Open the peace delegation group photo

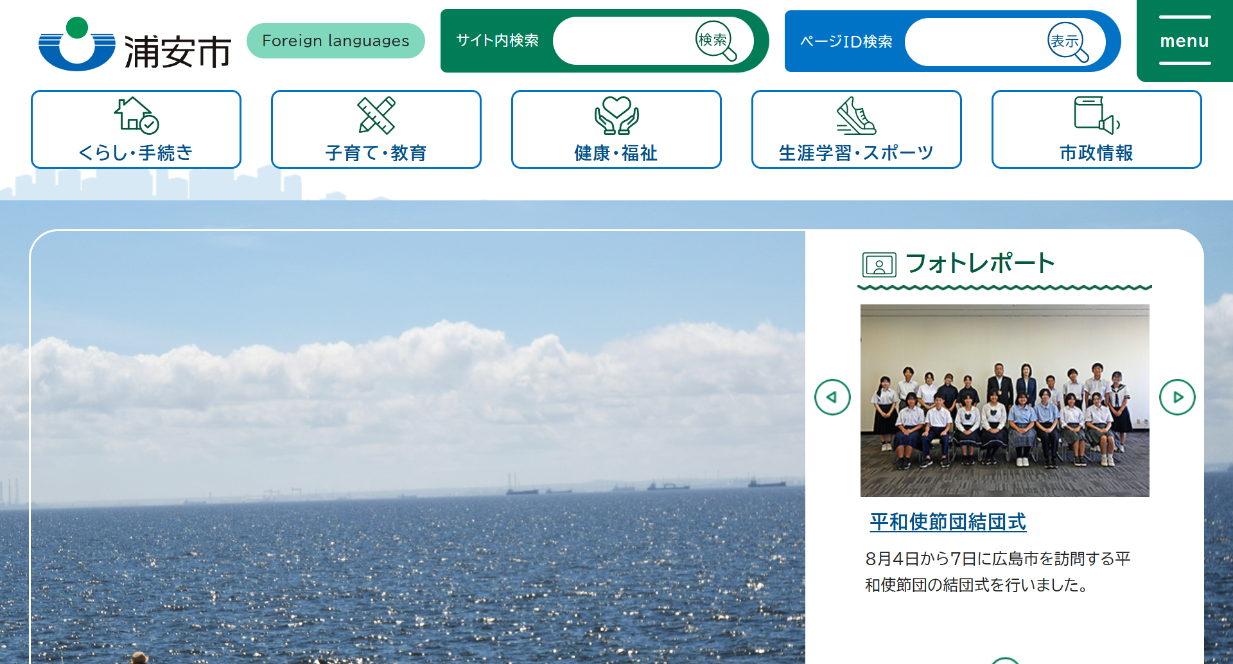1005,400
